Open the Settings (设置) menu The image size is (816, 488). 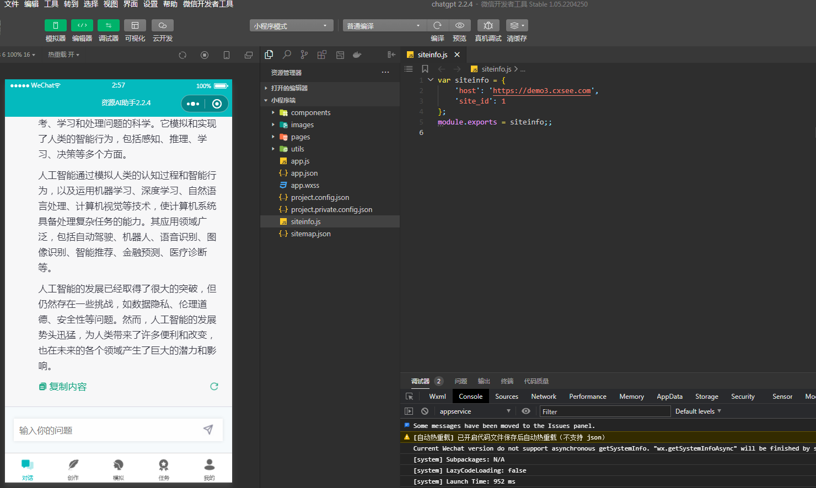151,4
